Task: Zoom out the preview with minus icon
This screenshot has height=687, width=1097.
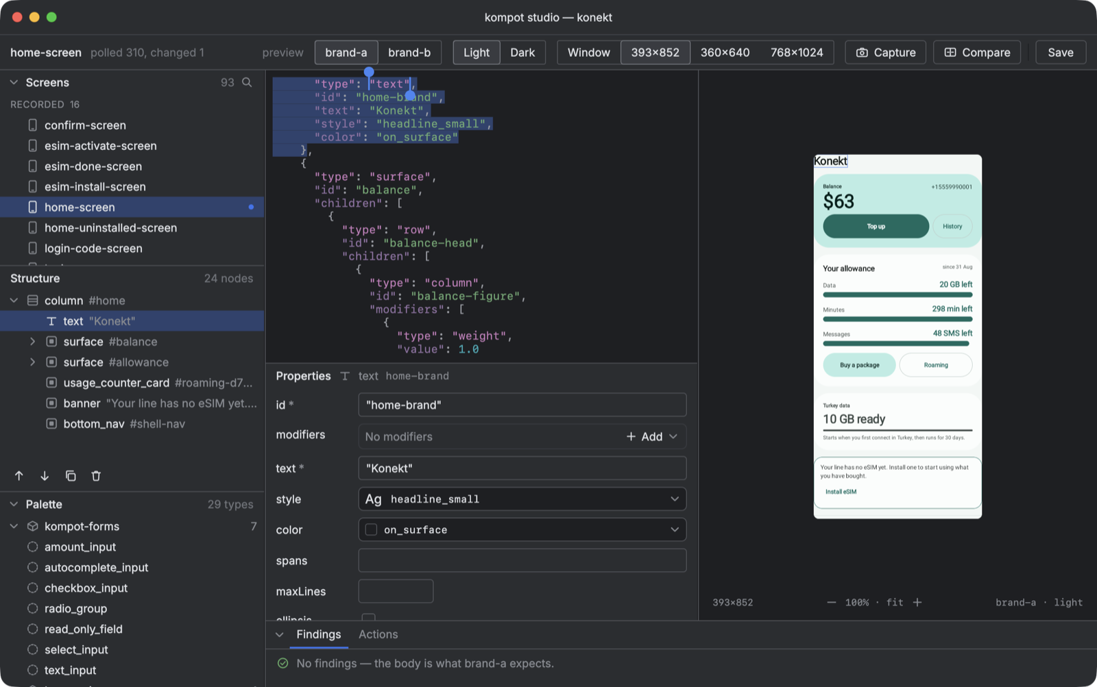Action: [832, 603]
